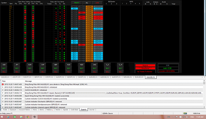
Task: Click BUY under the JPY basket
Action: point(17,68)
